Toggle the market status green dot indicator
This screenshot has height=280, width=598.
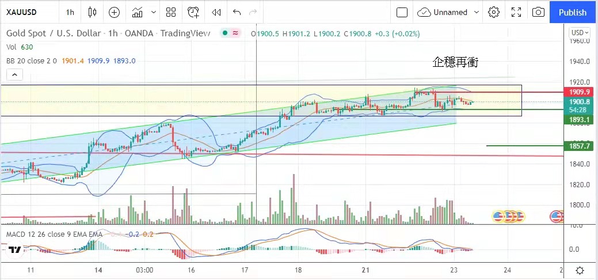click(x=226, y=33)
